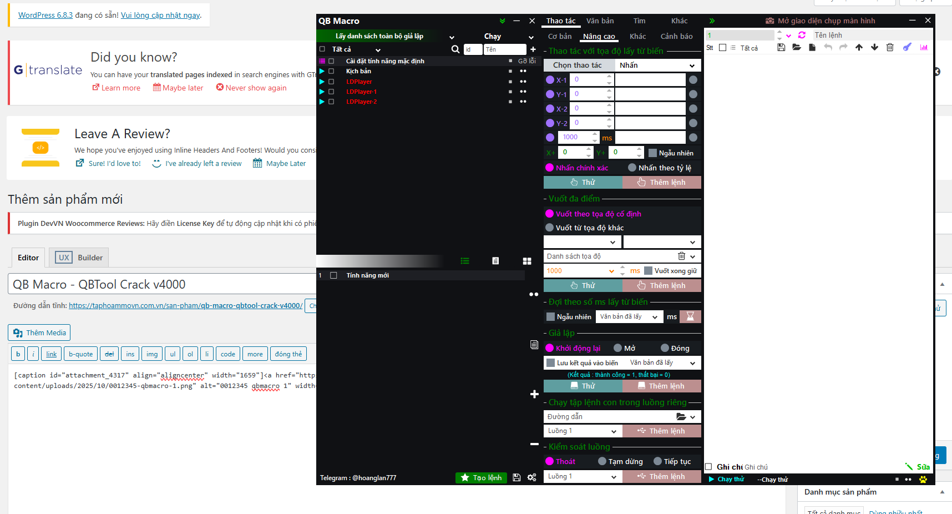Click the play arrow beside LDPlayer-1
This screenshot has width=952, height=514.
(322, 92)
